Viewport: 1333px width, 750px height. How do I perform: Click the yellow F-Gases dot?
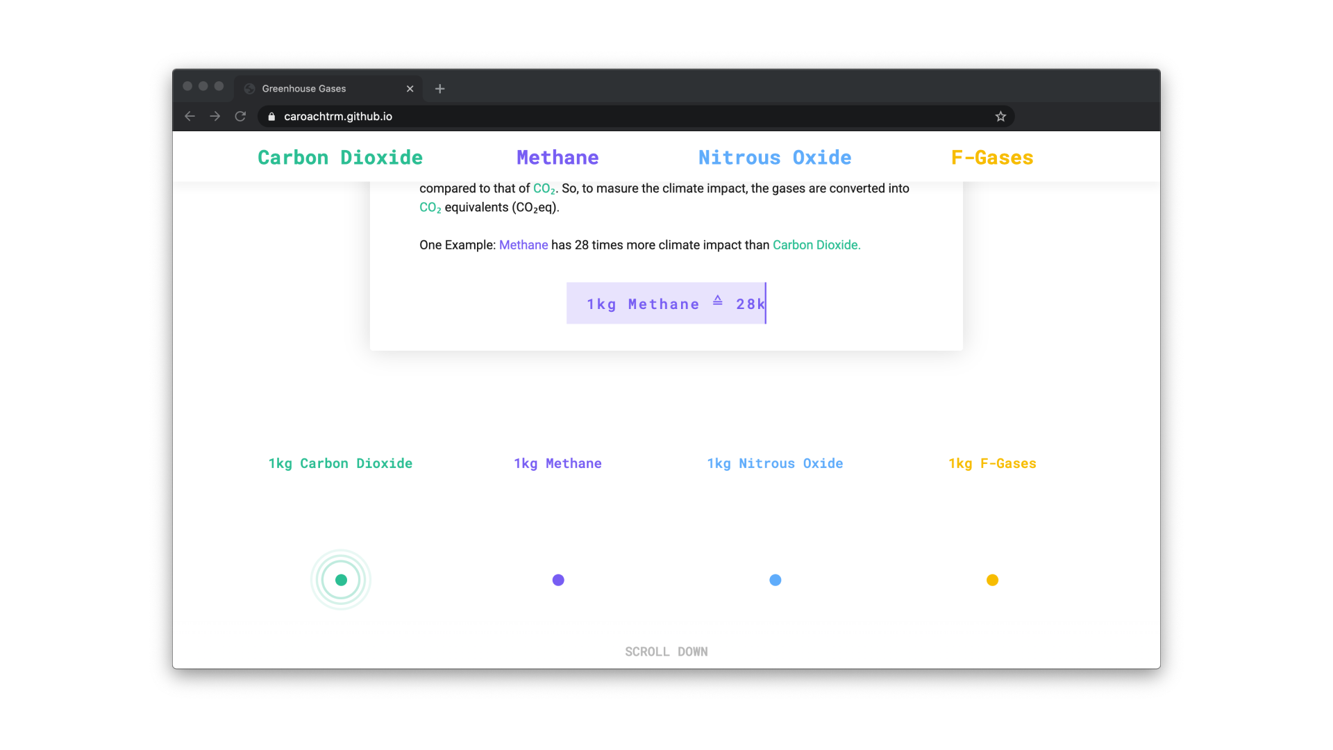[x=993, y=580]
